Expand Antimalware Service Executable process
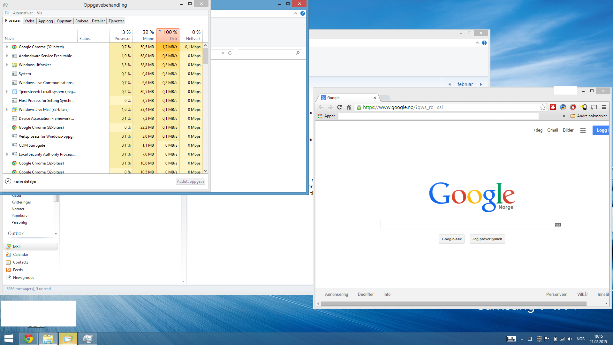Screen dimensions: 613x345 coord(7,56)
